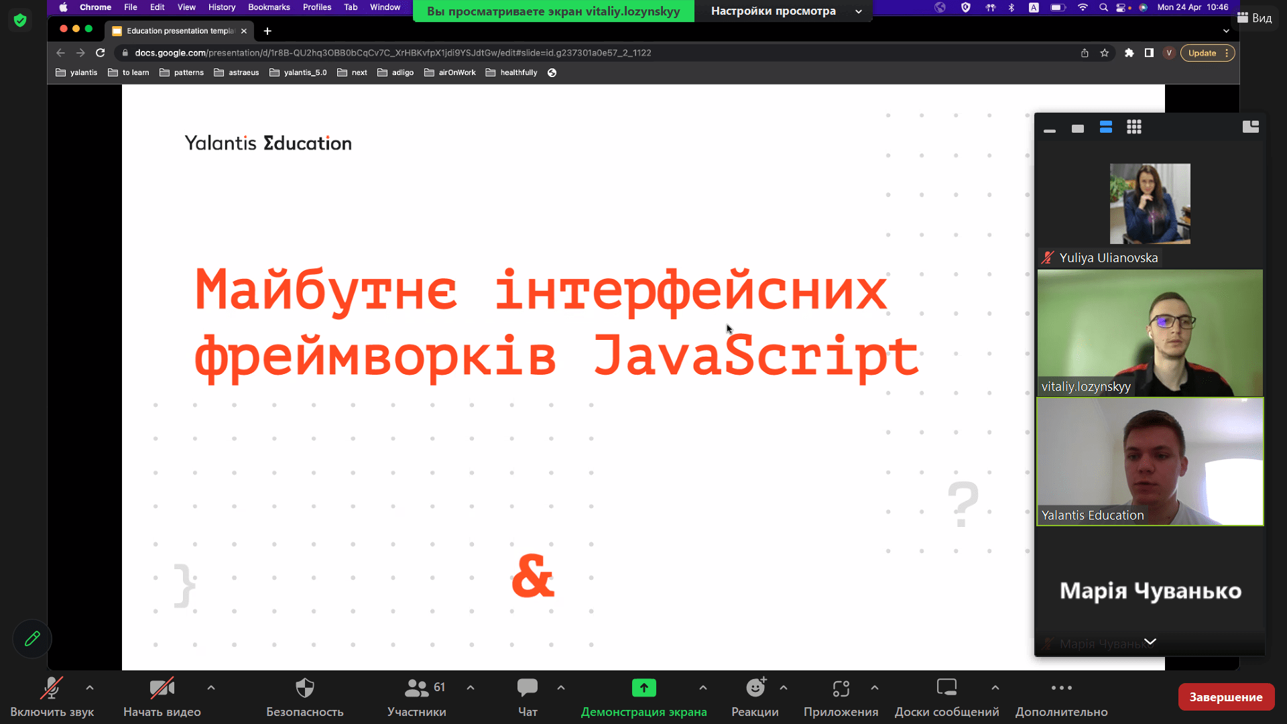The image size is (1287, 724).
Task: Expand apps options arrow
Action: click(875, 688)
